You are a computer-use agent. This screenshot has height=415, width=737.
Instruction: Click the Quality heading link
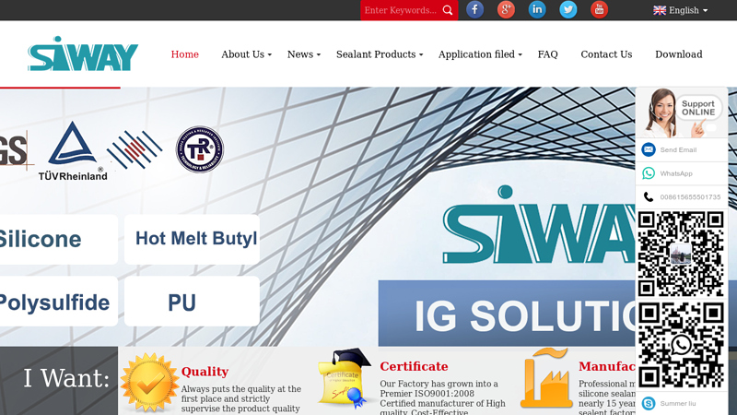click(205, 372)
